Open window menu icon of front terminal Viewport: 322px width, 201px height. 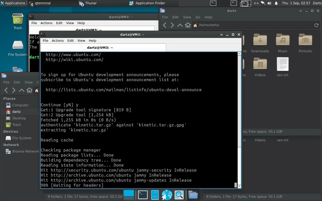pos(43,34)
